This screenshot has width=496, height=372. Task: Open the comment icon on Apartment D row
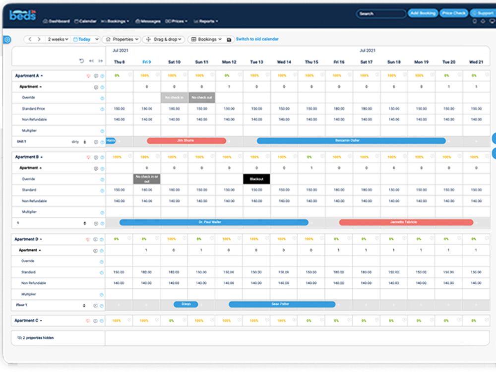pos(95,240)
